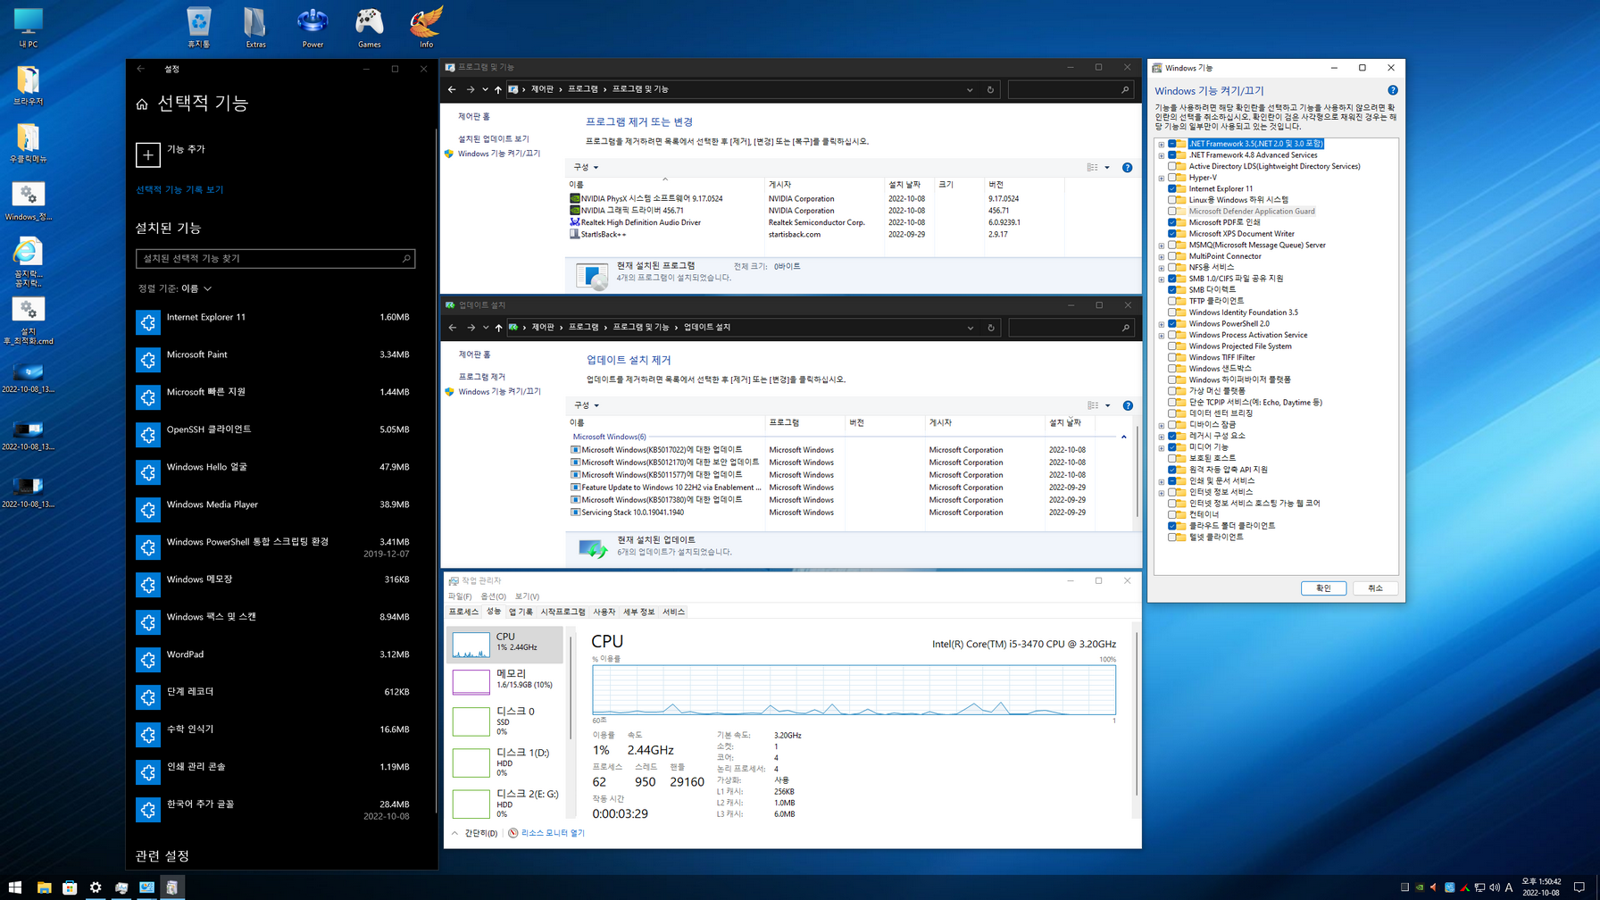Select the CPU performance graph item
Screen dimensions: 1600x900
505,644
